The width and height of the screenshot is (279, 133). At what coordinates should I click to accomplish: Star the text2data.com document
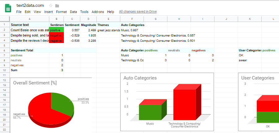pos(51,6)
